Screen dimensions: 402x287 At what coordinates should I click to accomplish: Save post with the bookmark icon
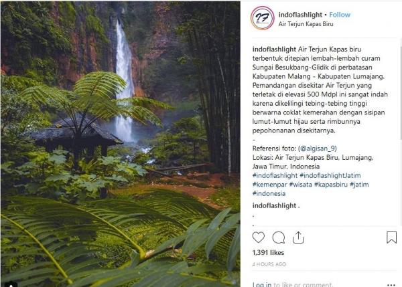(391, 237)
